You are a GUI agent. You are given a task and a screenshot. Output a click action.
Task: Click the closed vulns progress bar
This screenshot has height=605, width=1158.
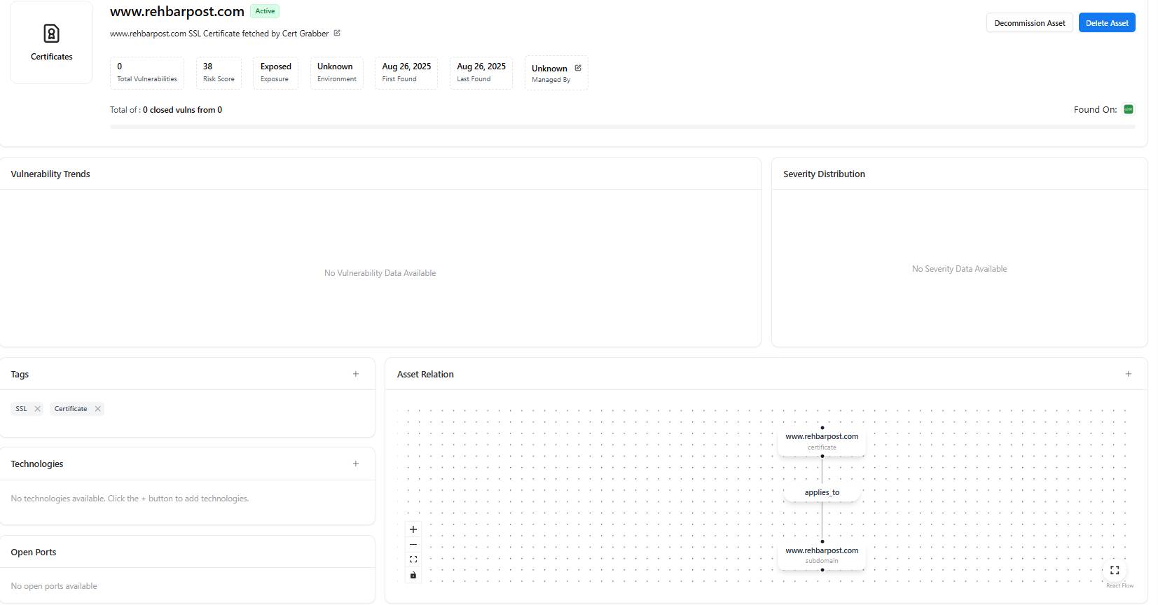[x=623, y=127]
